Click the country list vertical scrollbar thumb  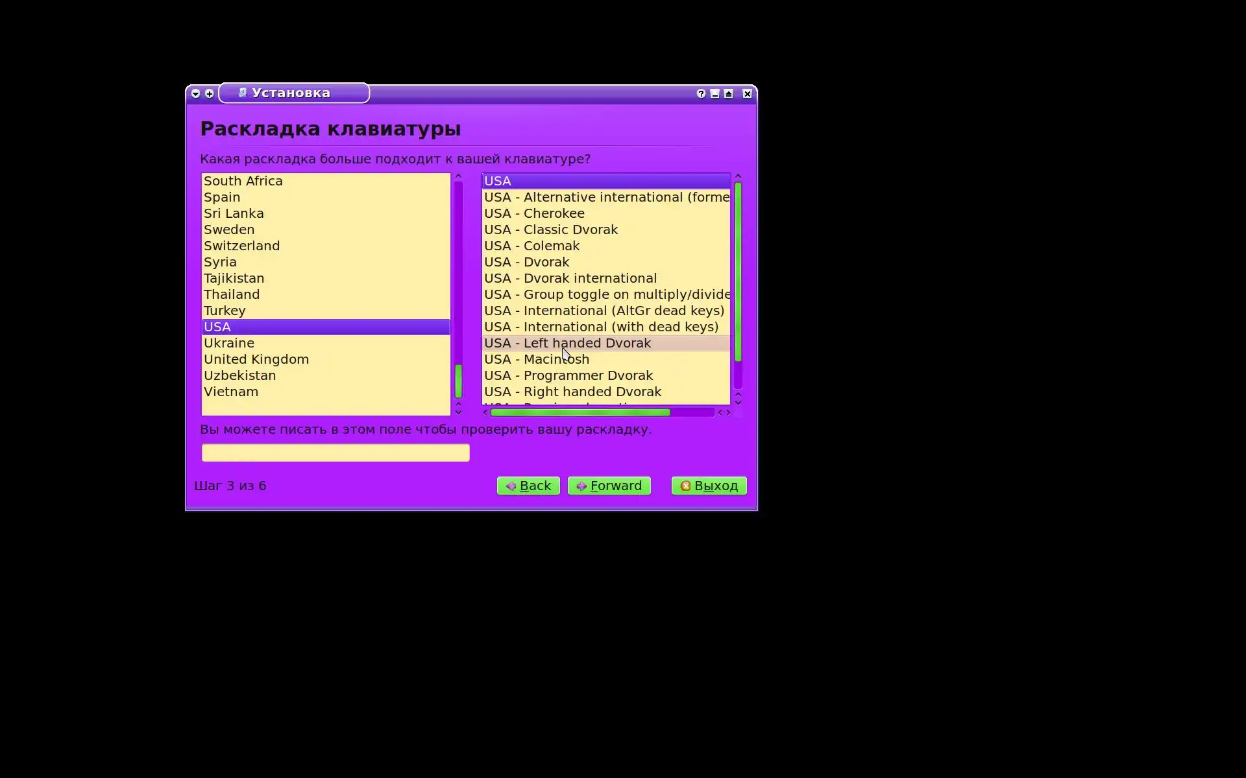point(458,381)
